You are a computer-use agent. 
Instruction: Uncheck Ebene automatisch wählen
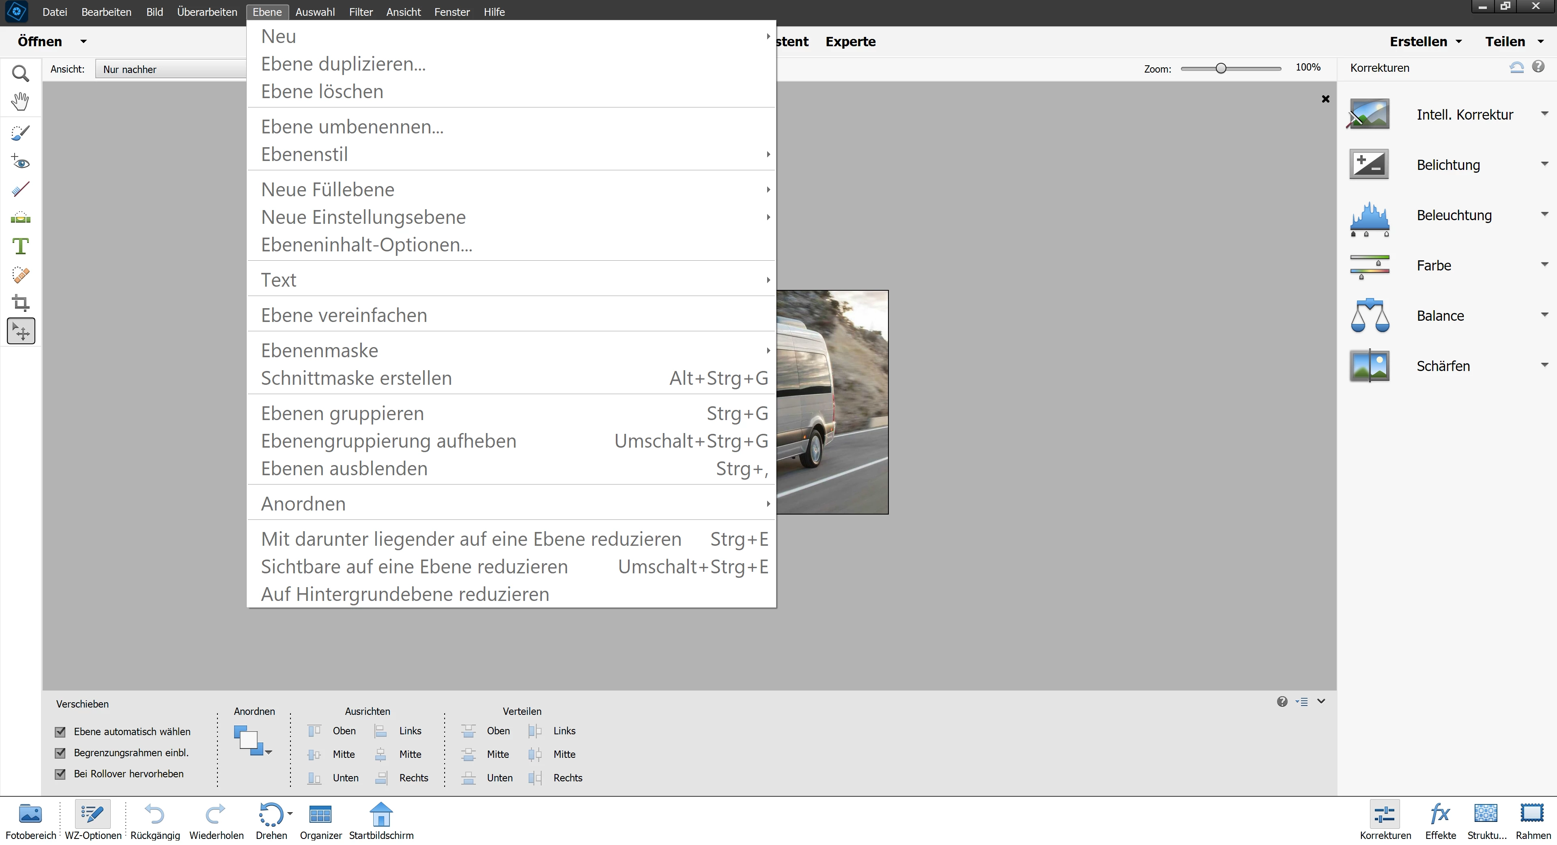(60, 731)
